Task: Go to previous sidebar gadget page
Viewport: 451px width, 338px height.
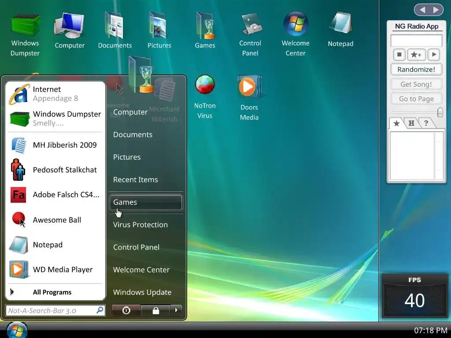Action: (x=422, y=10)
